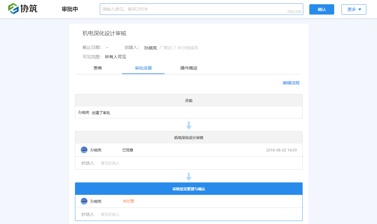Viewport: 377px width, 224px height.
Task: Collapse the 开始 section header
Action: [x=189, y=100]
